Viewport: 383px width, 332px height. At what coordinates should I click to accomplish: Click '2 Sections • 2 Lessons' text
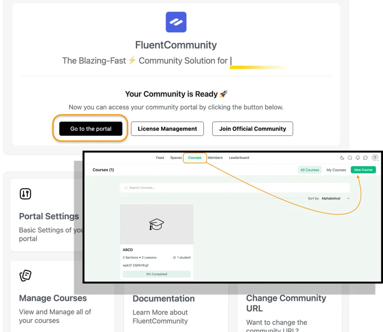coord(140,258)
